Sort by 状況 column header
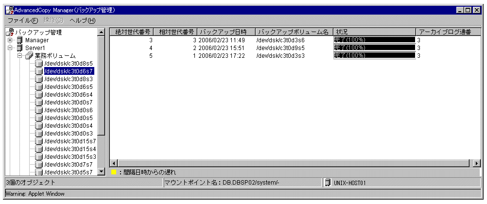The width and height of the screenshot is (487, 204). (x=375, y=32)
